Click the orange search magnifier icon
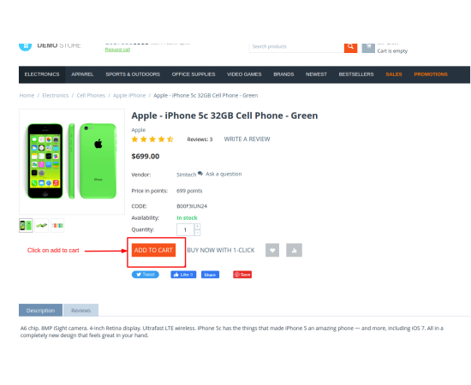Viewport: 471px width, 385px height. 350,47
